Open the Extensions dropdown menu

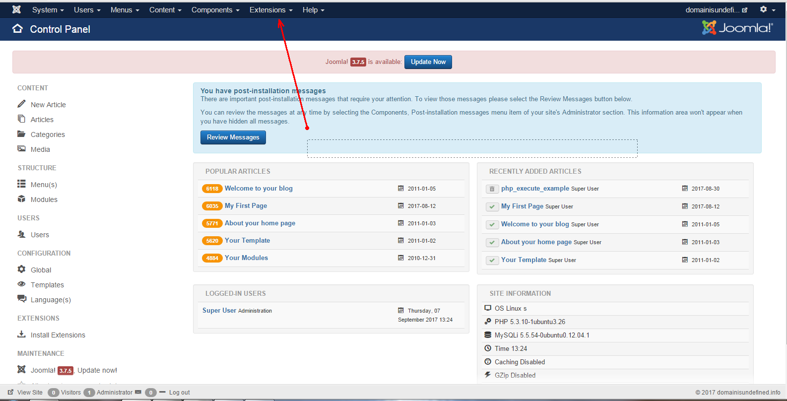tap(271, 10)
